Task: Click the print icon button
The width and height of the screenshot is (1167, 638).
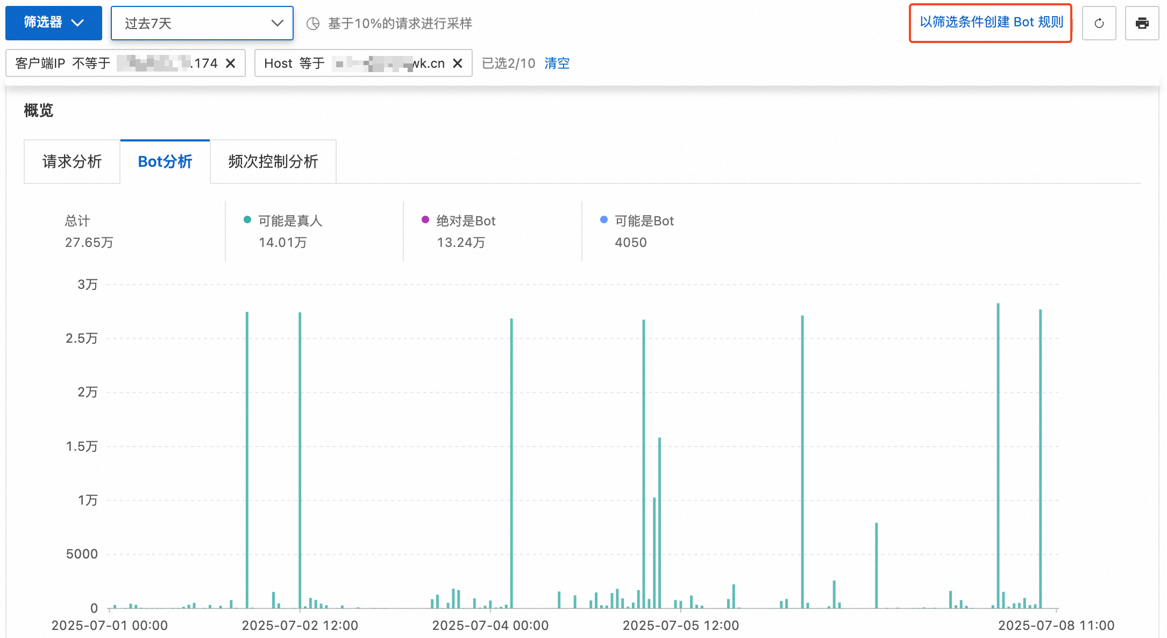Action: 1142,23
